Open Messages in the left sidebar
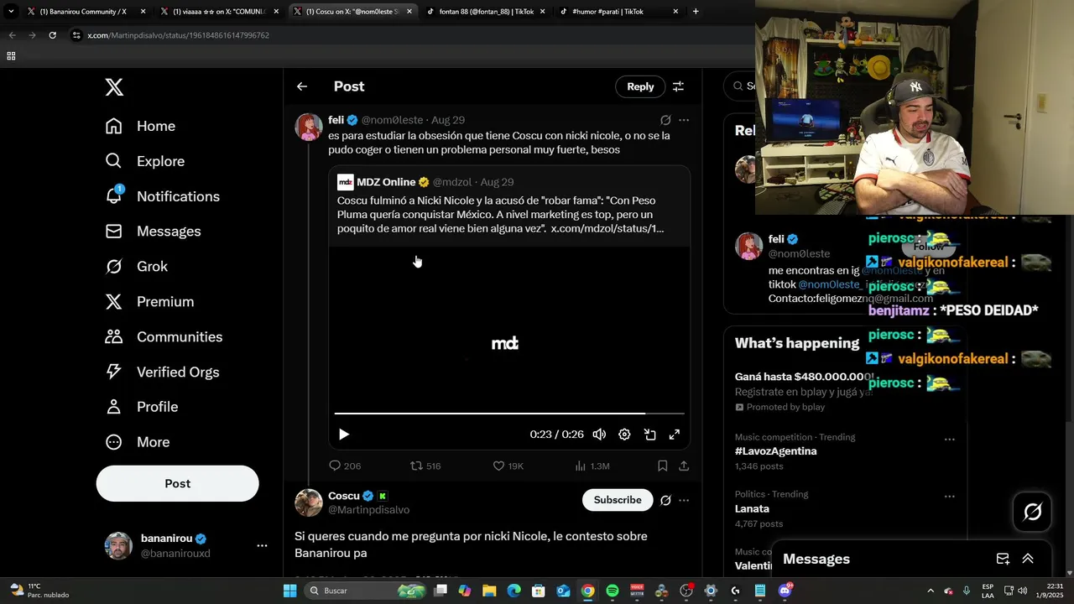The width and height of the screenshot is (1074, 604). pos(153,232)
